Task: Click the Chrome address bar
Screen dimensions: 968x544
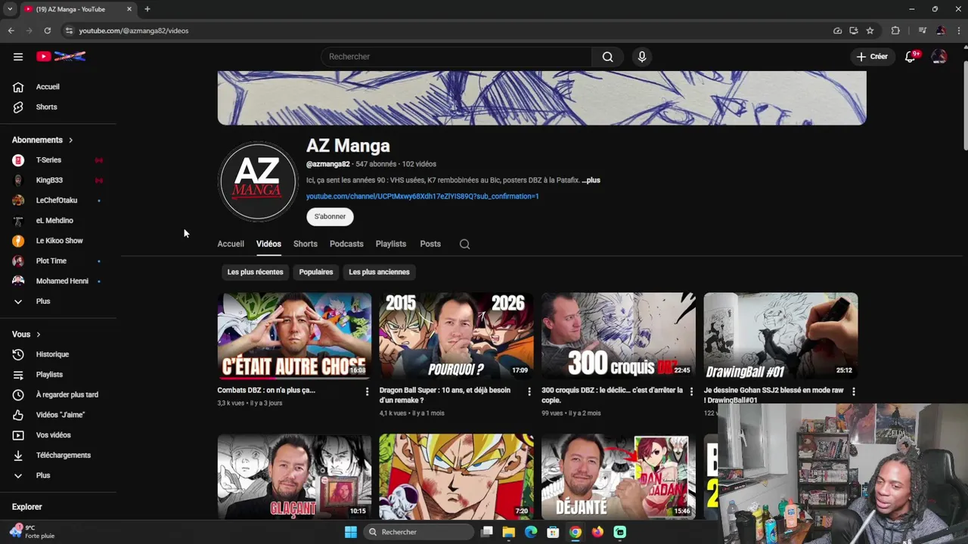Action: (x=446, y=31)
